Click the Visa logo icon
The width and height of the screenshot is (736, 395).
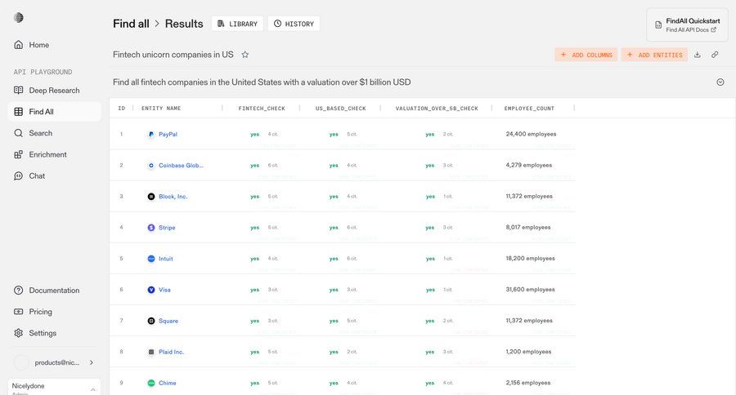[x=151, y=290]
